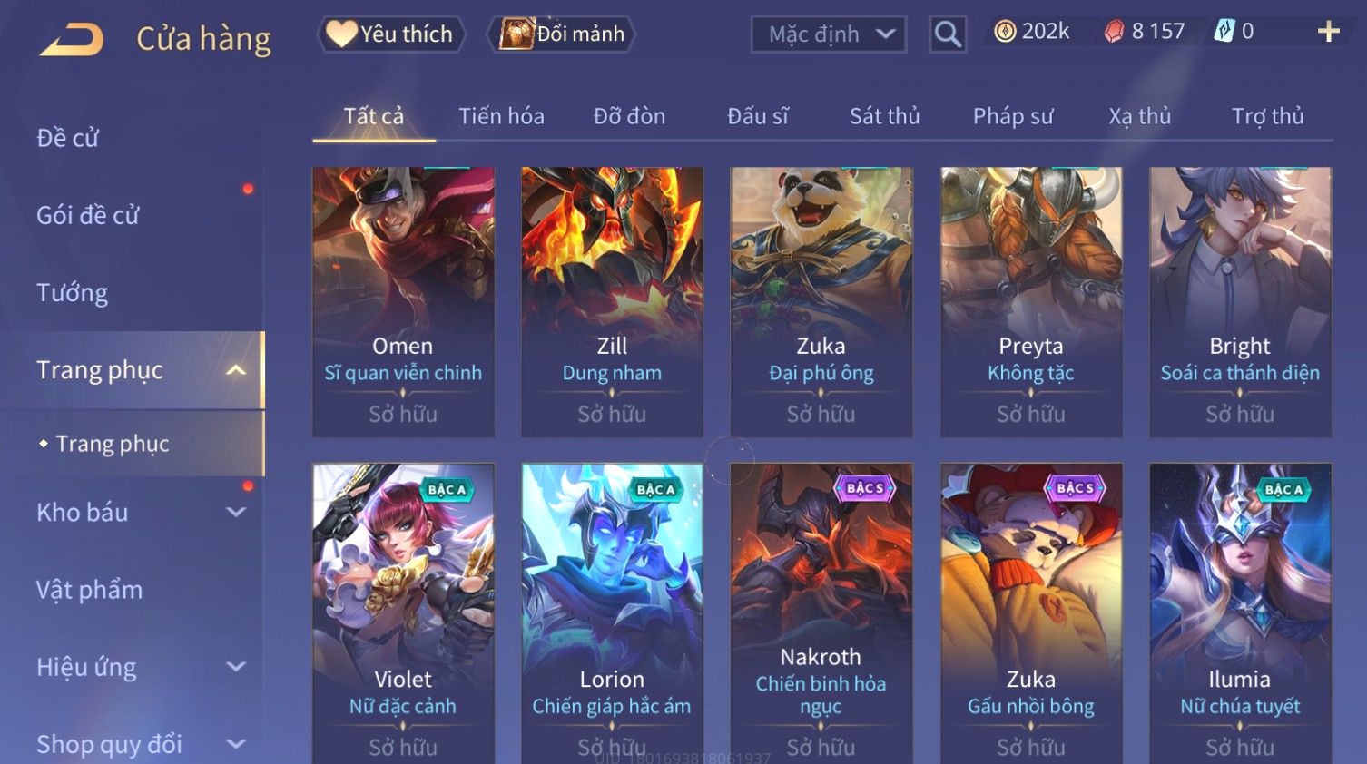
Task: Open Đổi mảnh shard exchange button
Action: (x=561, y=34)
